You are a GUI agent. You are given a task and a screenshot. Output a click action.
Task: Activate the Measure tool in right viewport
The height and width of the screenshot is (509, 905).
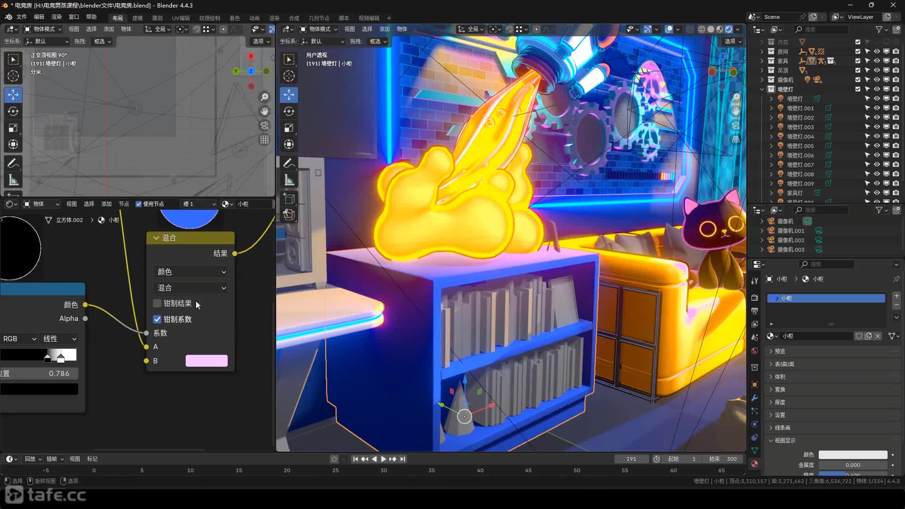(x=289, y=180)
